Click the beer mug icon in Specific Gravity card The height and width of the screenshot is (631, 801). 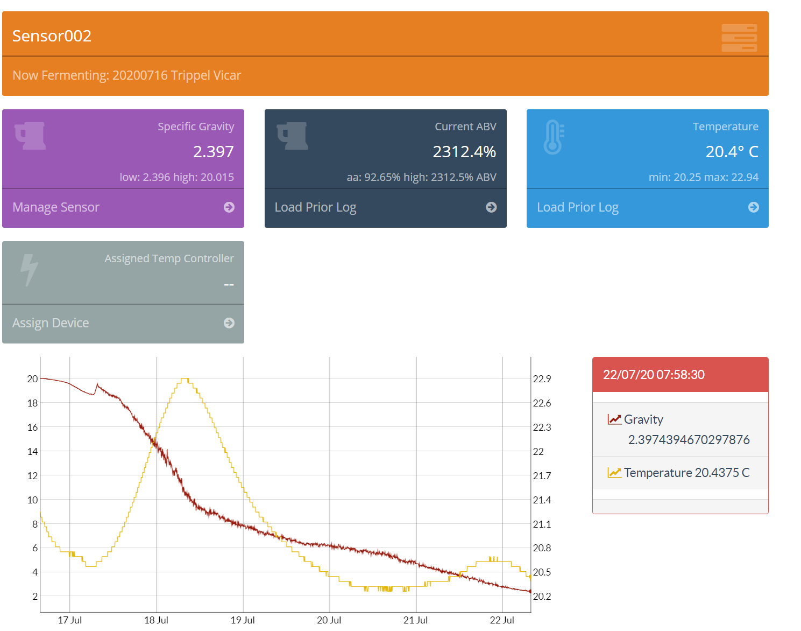(30, 136)
